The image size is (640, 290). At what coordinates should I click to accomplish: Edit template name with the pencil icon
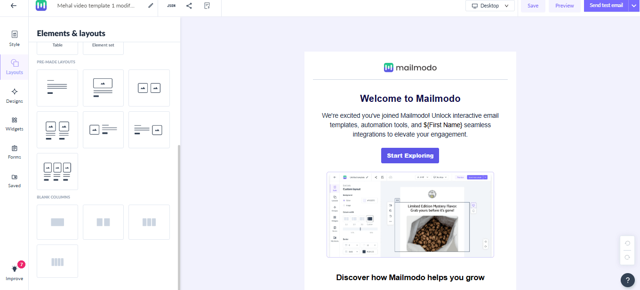pos(151,6)
